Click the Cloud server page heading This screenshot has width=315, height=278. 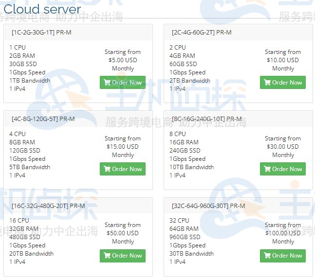point(42,9)
